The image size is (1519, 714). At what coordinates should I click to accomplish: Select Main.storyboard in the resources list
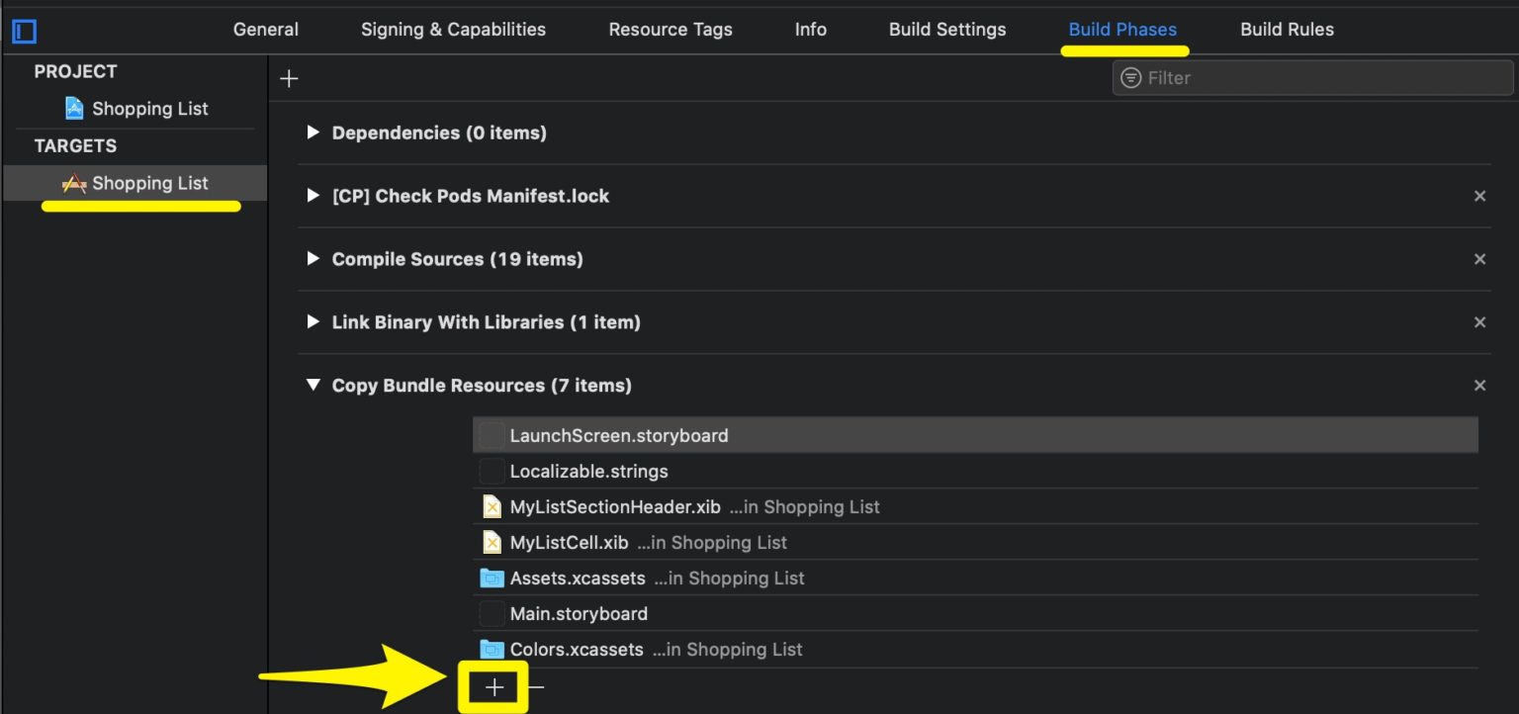point(579,614)
